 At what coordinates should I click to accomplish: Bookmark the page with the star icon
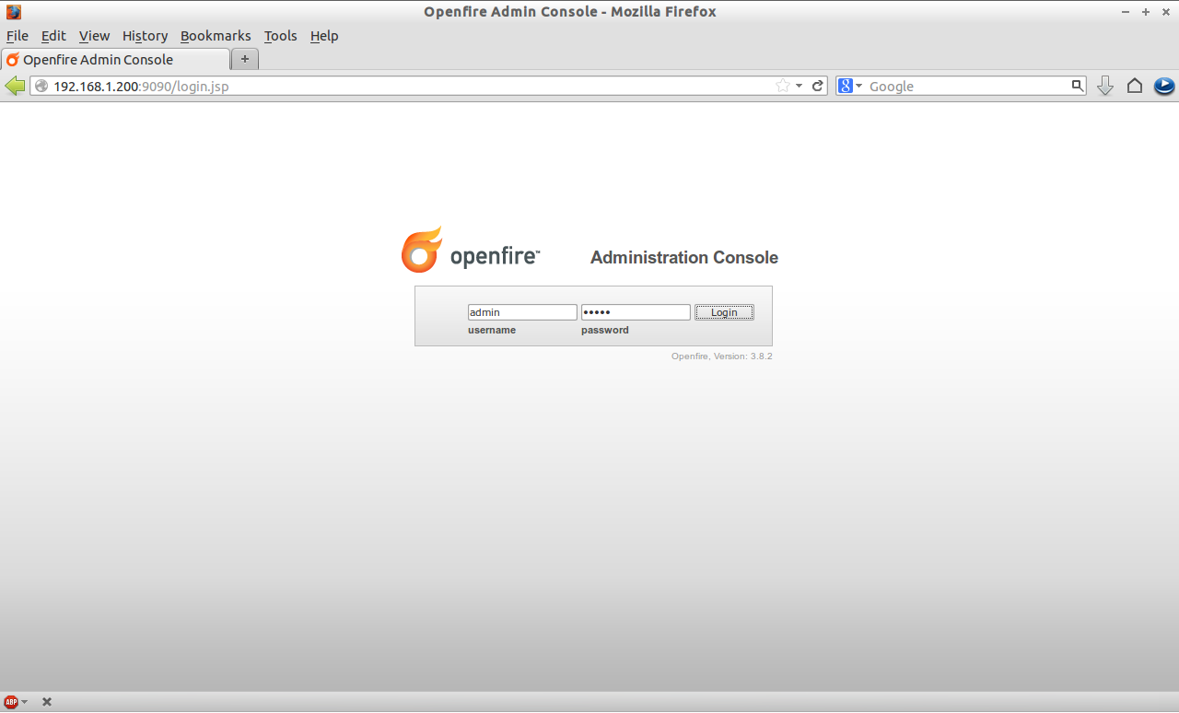click(x=783, y=86)
